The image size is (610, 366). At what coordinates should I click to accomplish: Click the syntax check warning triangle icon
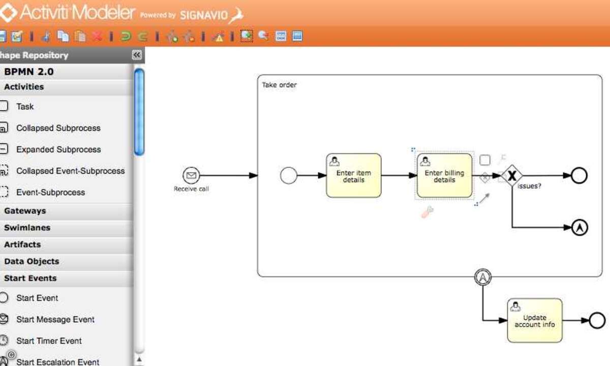coord(218,36)
